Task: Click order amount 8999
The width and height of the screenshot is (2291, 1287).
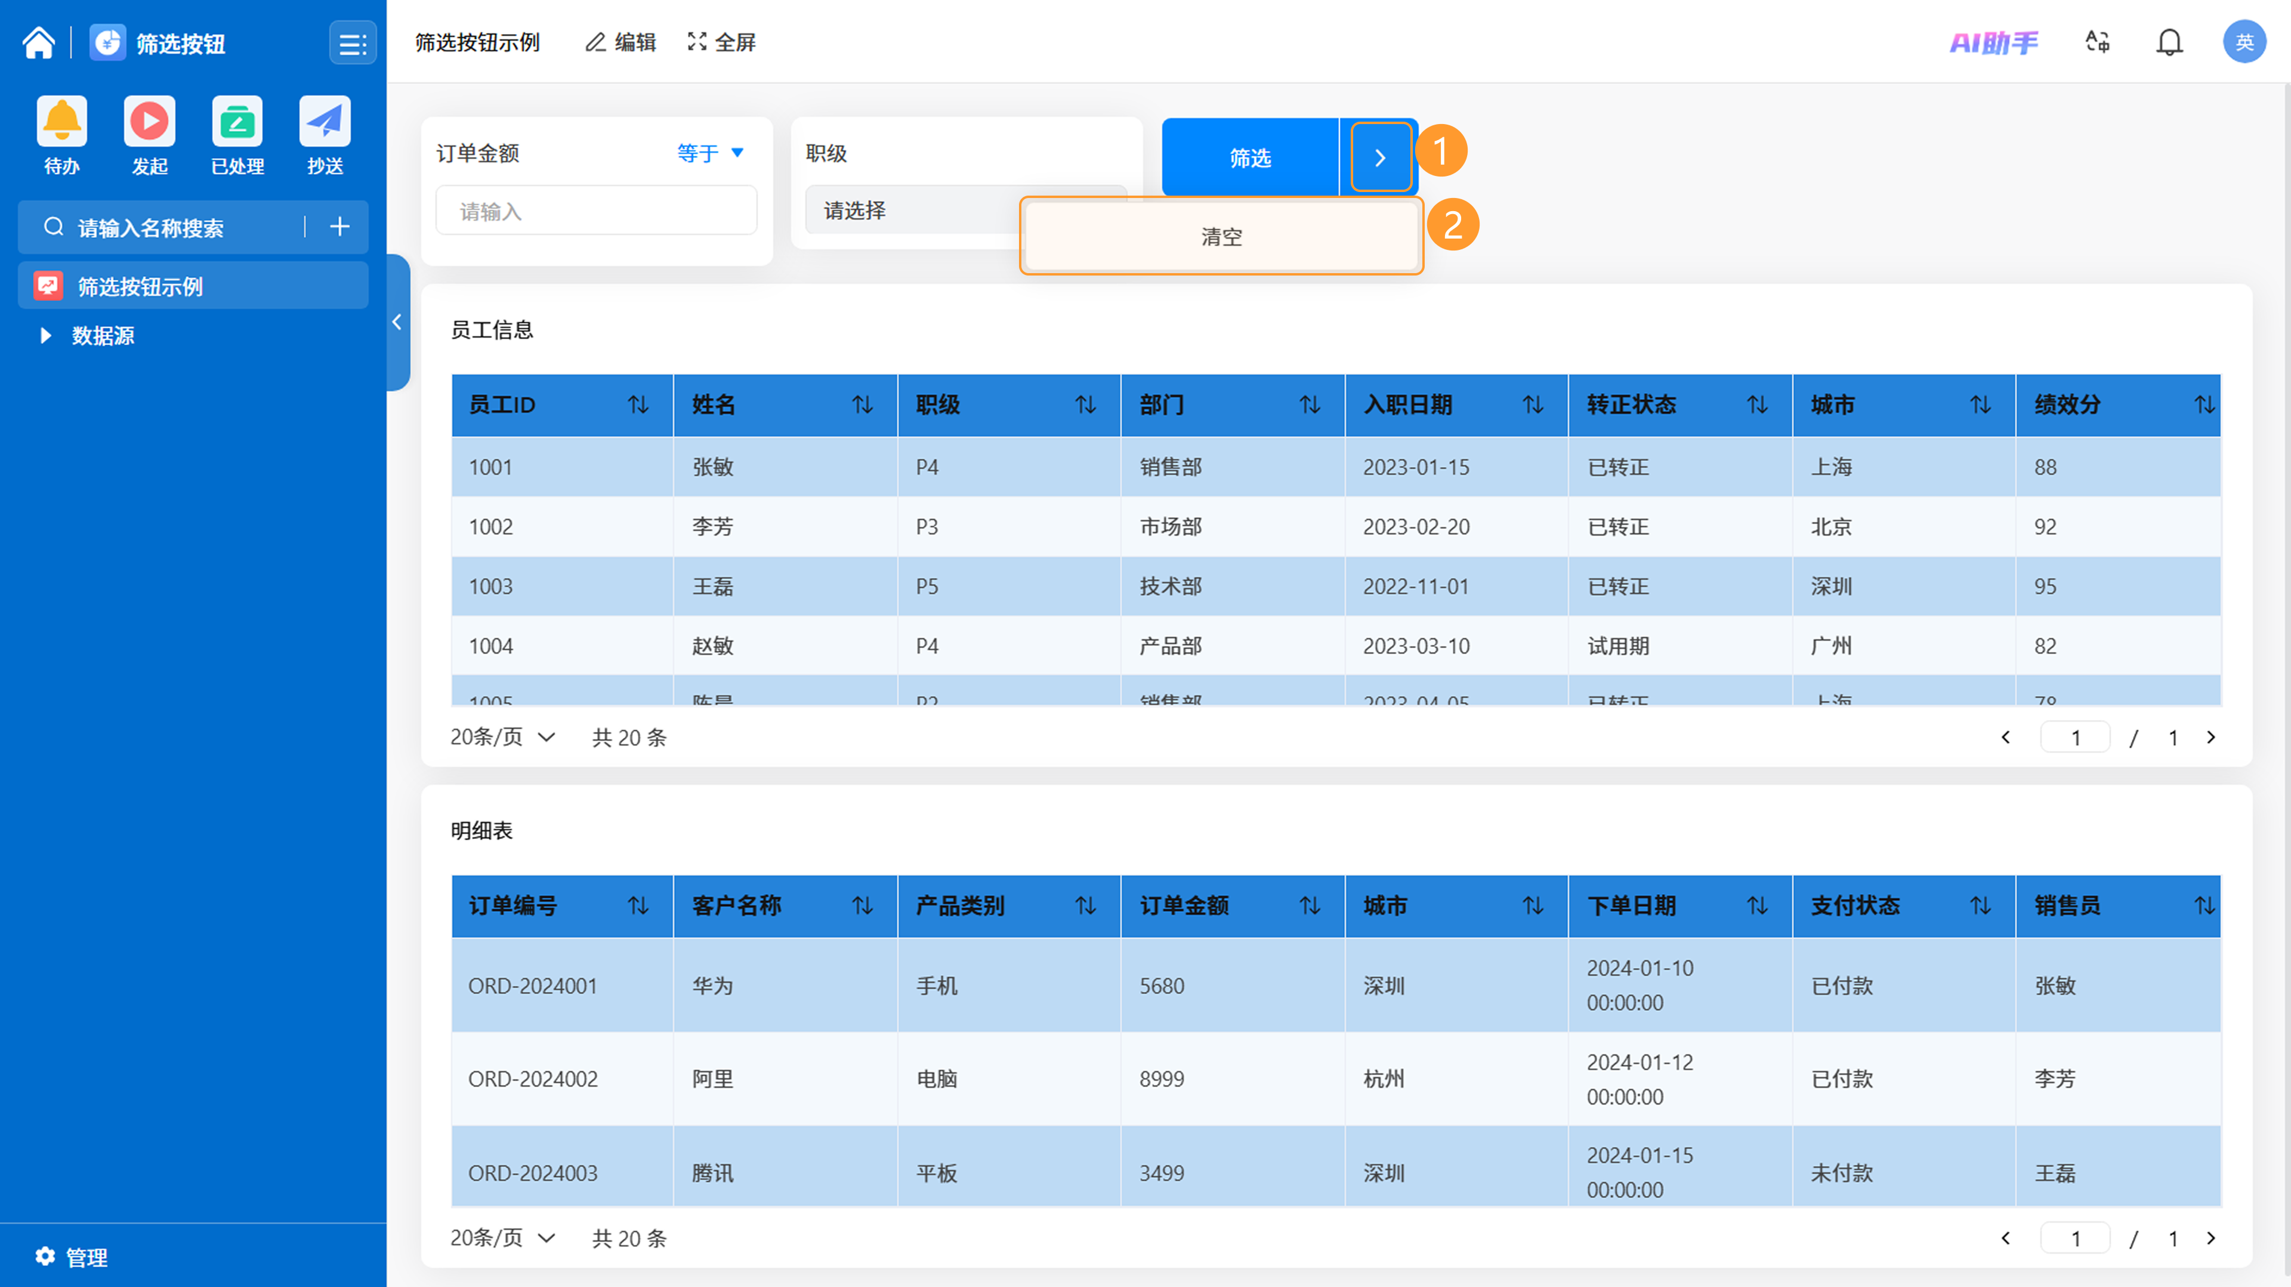Action: click(1162, 1078)
